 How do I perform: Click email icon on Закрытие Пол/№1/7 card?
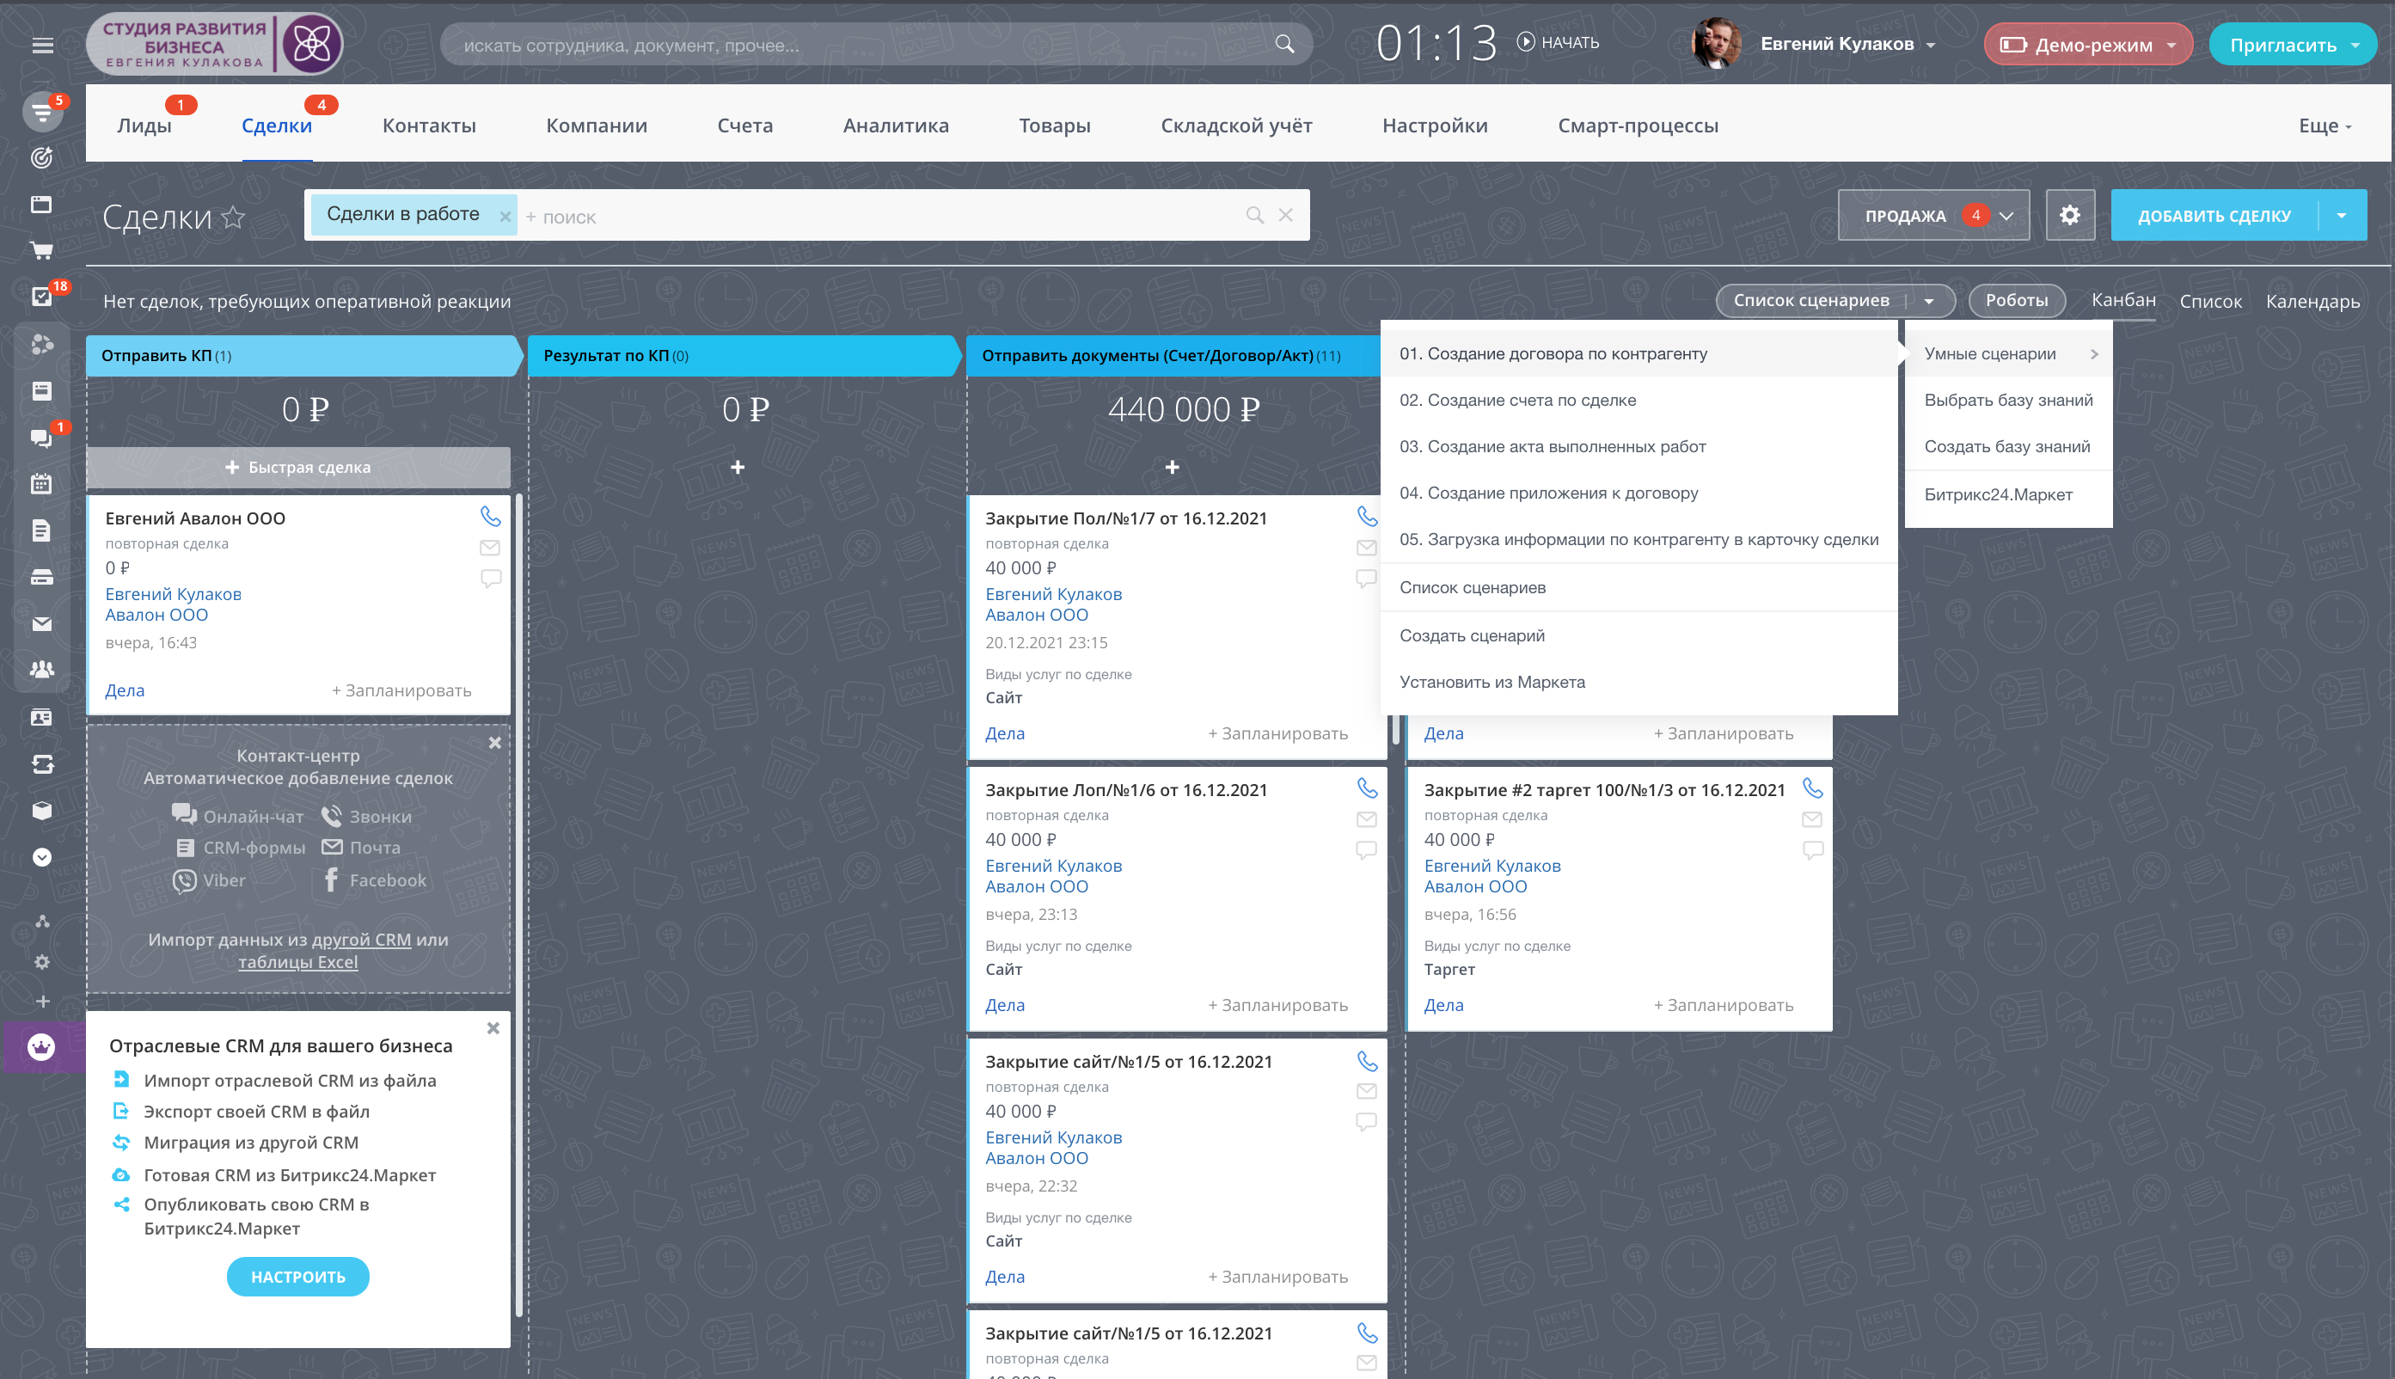[1366, 548]
